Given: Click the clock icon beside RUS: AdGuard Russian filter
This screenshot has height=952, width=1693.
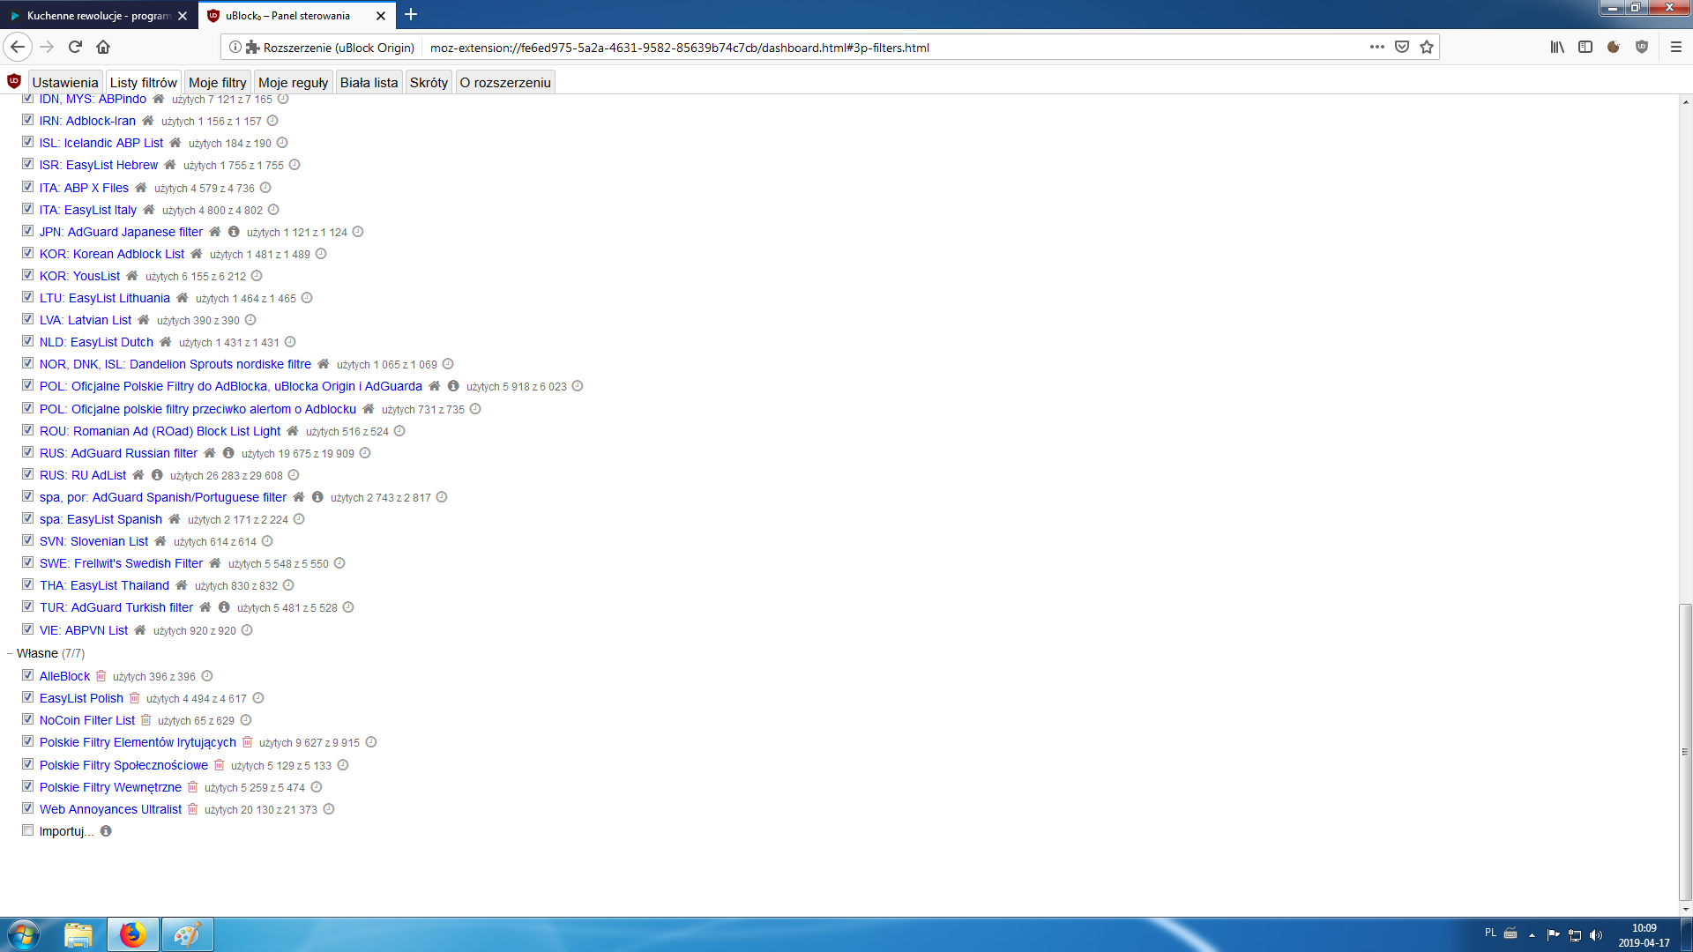Looking at the screenshot, I should coord(365,452).
